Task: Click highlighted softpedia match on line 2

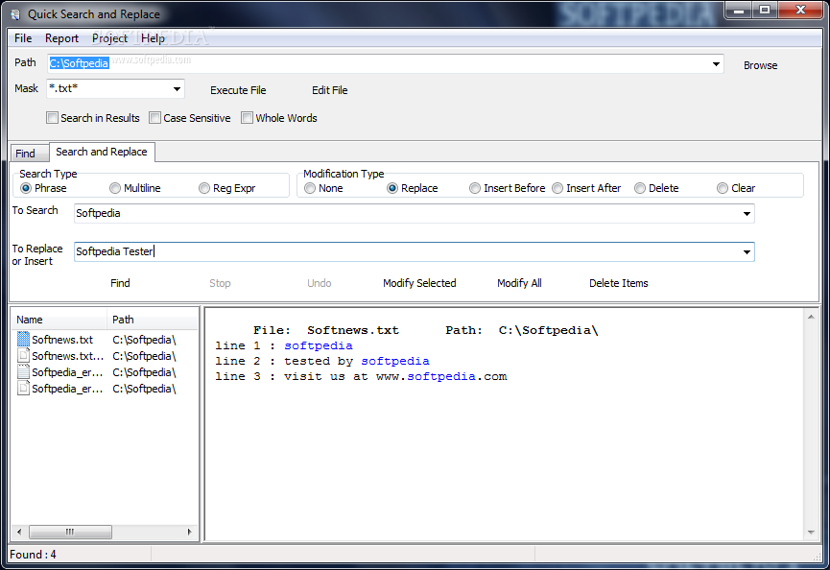Action: click(395, 361)
